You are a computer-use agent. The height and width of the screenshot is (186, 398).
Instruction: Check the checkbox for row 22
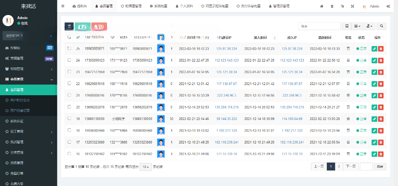click(69, 83)
